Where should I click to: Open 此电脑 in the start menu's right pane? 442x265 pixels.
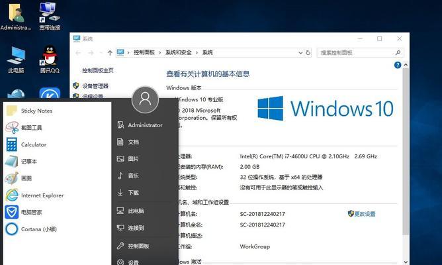(130, 211)
